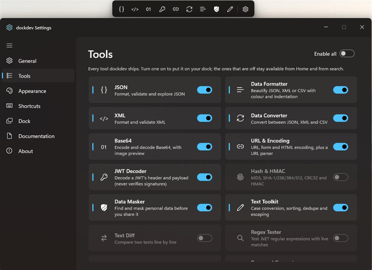Image resolution: width=372 pixels, height=270 pixels.
Task: Open Data Formatter icon in dock bar
Action: click(203, 9)
